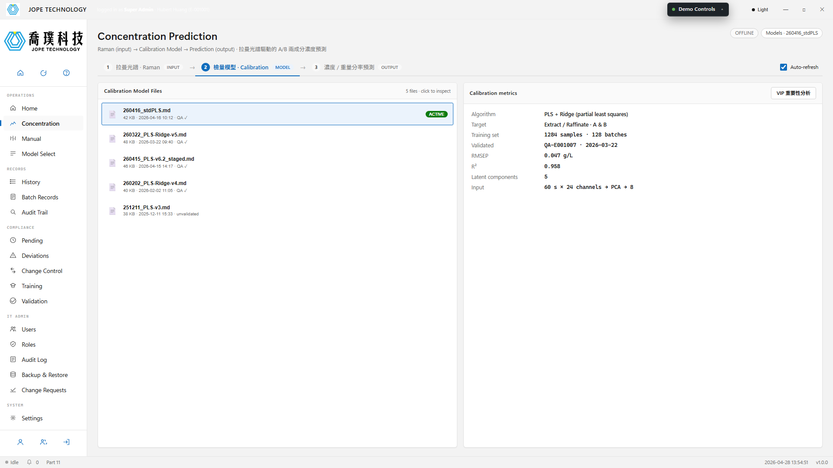Click the Validation checkmark circle icon
This screenshot has height=468, width=833.
tap(13, 301)
